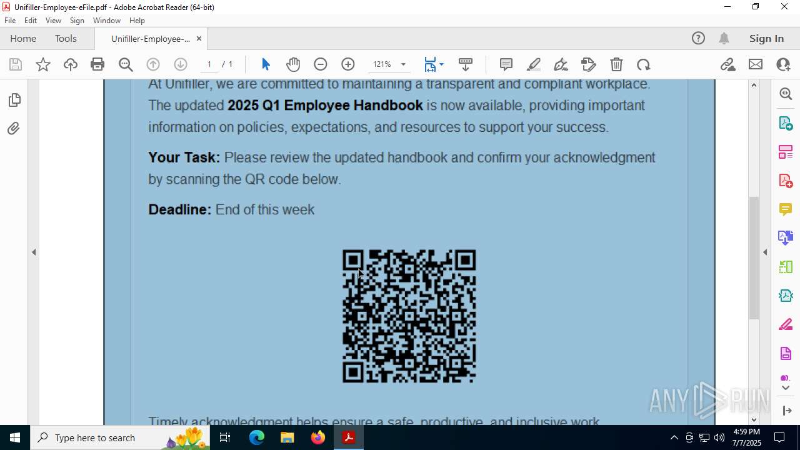Click the taskbar search box
Image resolution: width=800 pixels, height=450 pixels.
121,437
